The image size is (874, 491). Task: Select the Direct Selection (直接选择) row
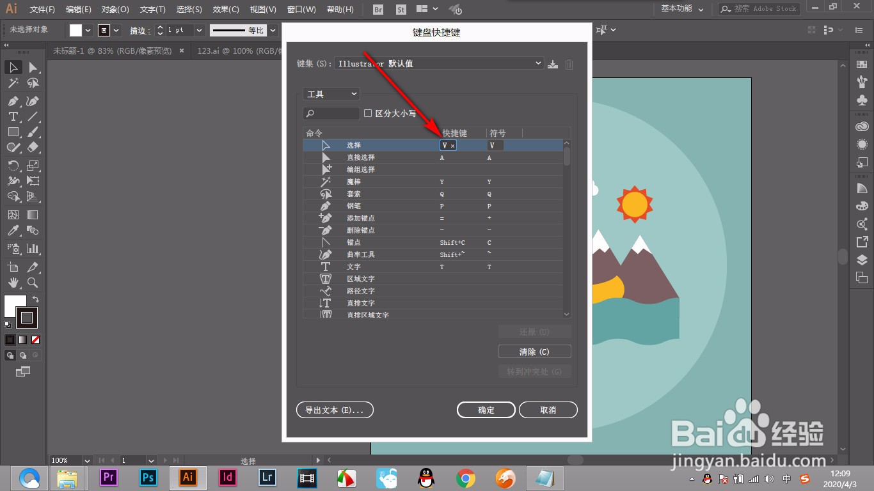[433, 158]
